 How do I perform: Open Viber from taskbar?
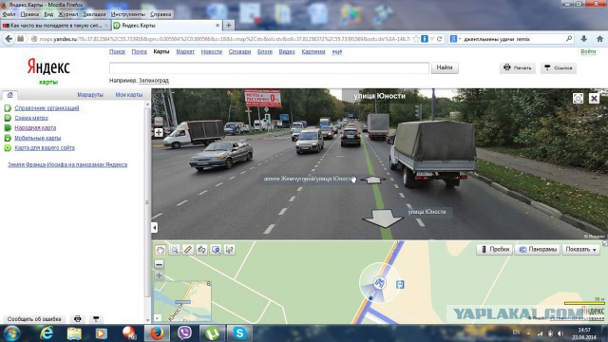click(x=184, y=333)
